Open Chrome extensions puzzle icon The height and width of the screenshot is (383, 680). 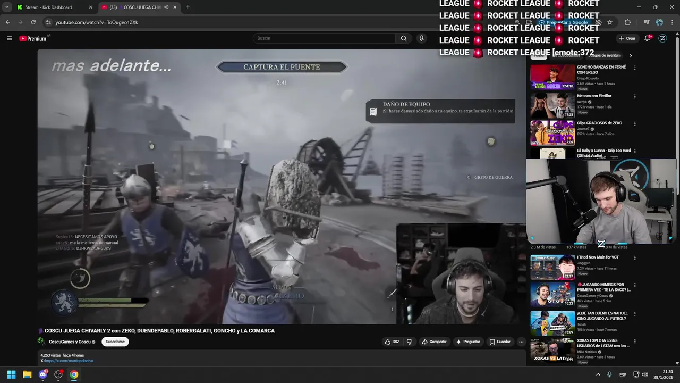click(x=628, y=22)
